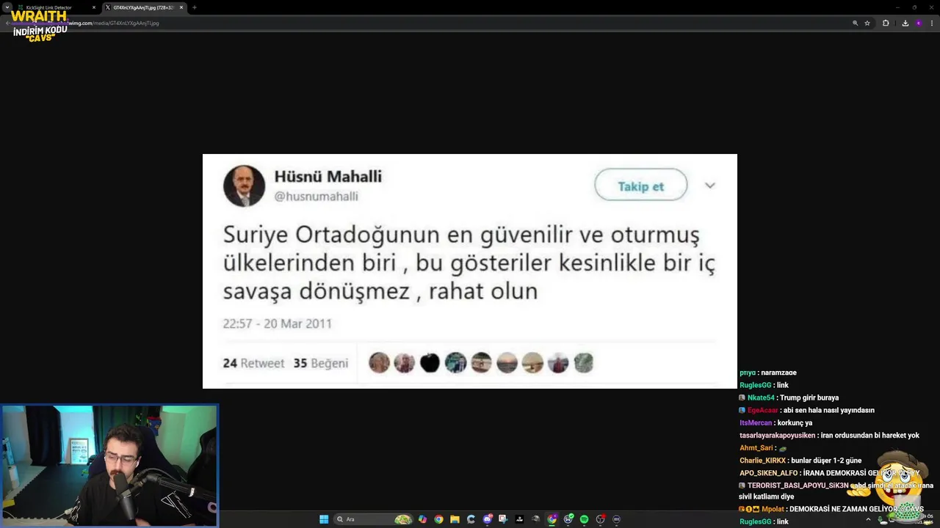Bookmark this page with the star icon
The width and height of the screenshot is (940, 528).
point(867,23)
